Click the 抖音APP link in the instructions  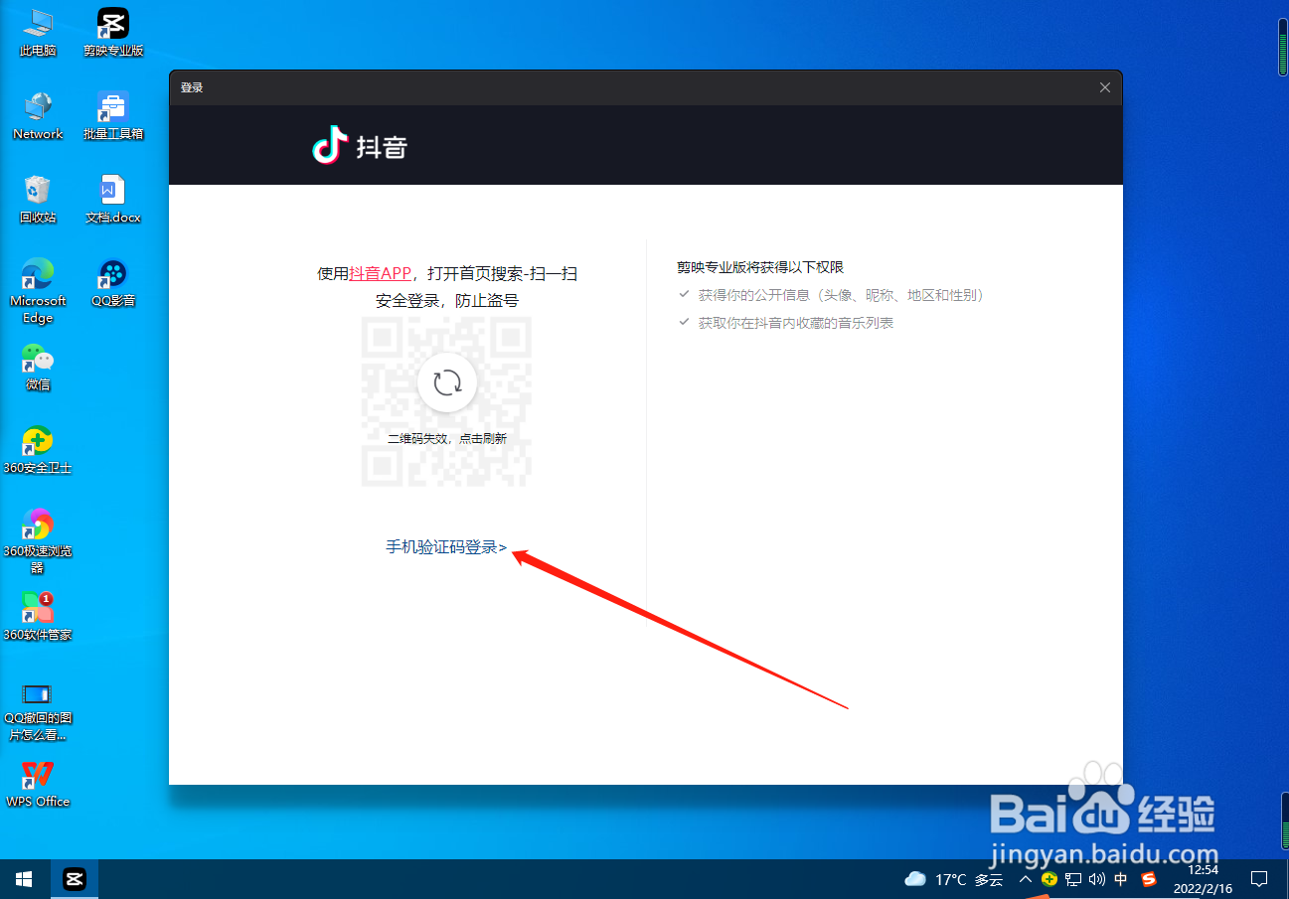pos(379,273)
